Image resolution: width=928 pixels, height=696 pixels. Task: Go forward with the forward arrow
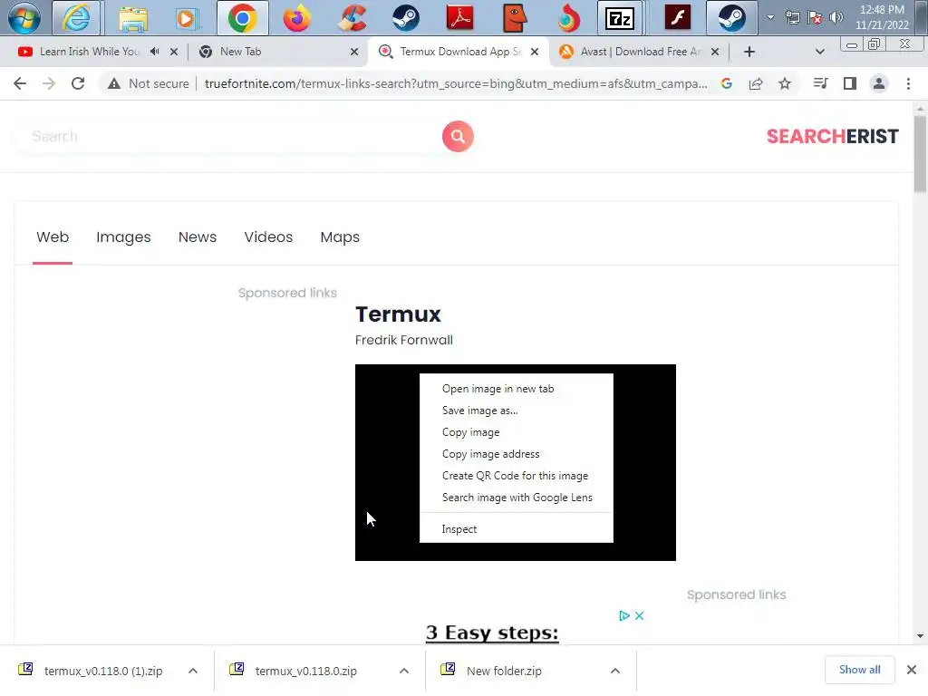tap(49, 83)
